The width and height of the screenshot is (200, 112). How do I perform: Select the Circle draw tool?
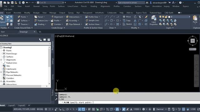coord(111,21)
